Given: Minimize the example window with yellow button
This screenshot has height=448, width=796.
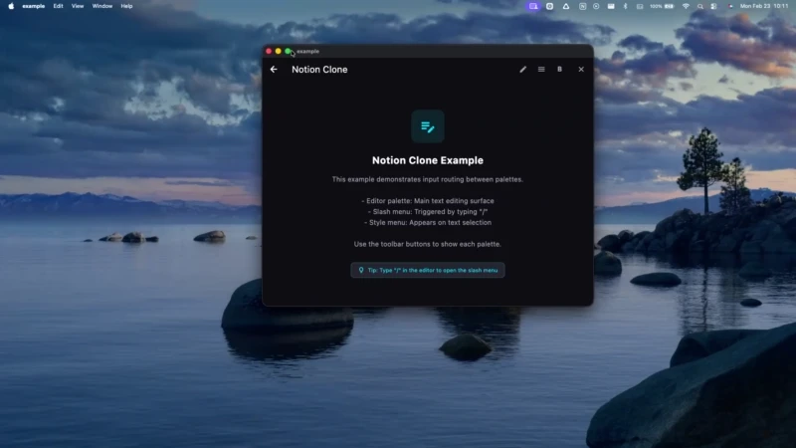Looking at the screenshot, I should coord(278,52).
